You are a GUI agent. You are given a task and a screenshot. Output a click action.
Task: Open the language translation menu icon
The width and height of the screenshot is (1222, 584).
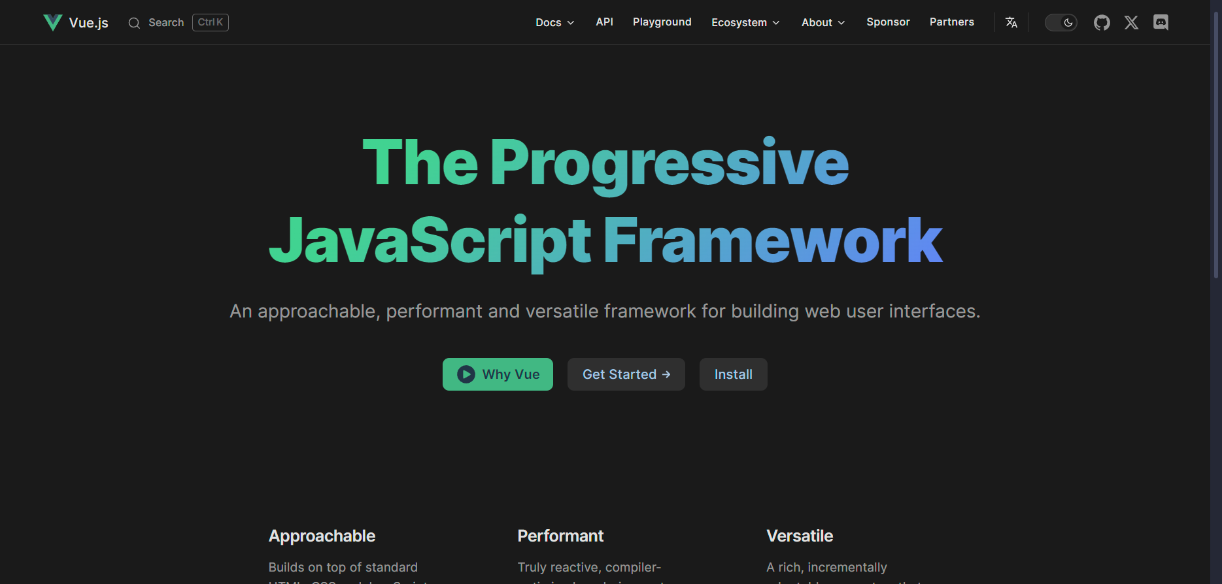pos(1011,22)
